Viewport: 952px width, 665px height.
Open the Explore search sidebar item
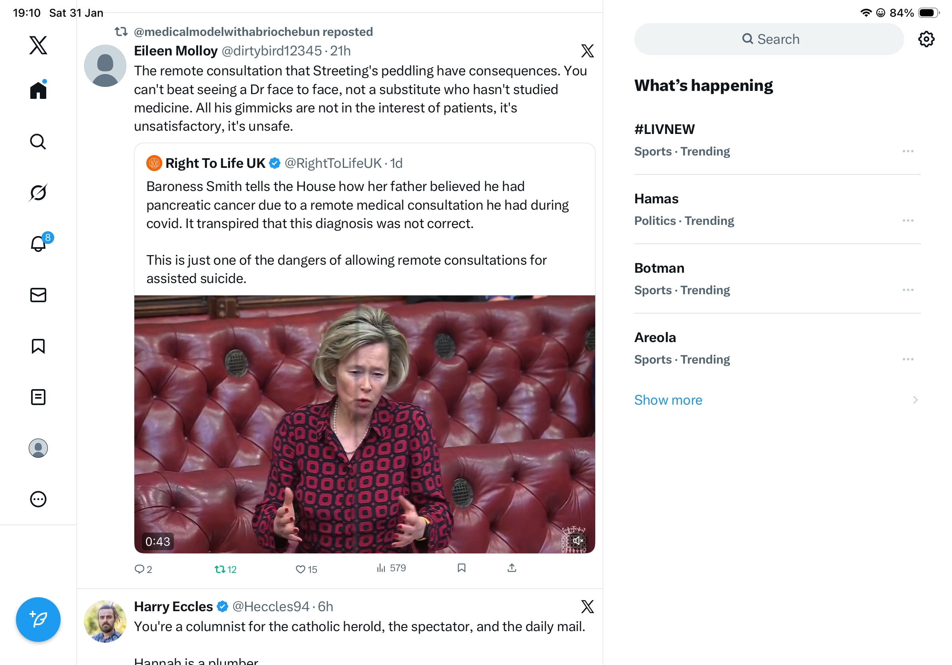coord(38,142)
